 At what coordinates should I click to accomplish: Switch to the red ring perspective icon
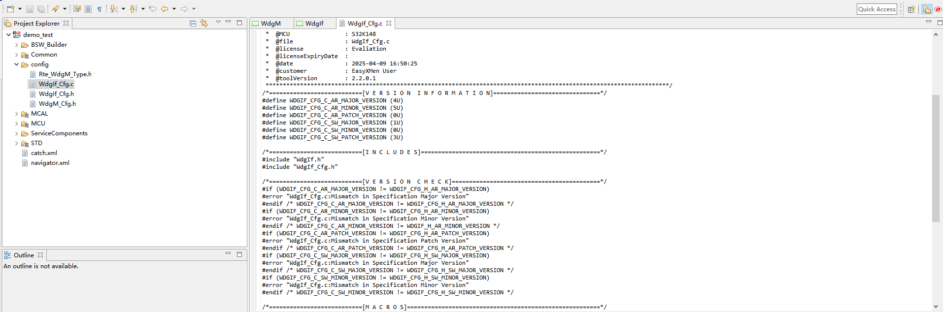[938, 9]
